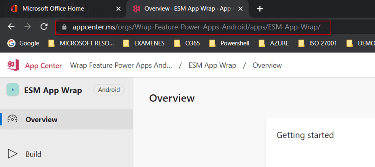Viewport: 375px width, 167px height.
Task: Open a new browser tab
Action: (x=260, y=9)
